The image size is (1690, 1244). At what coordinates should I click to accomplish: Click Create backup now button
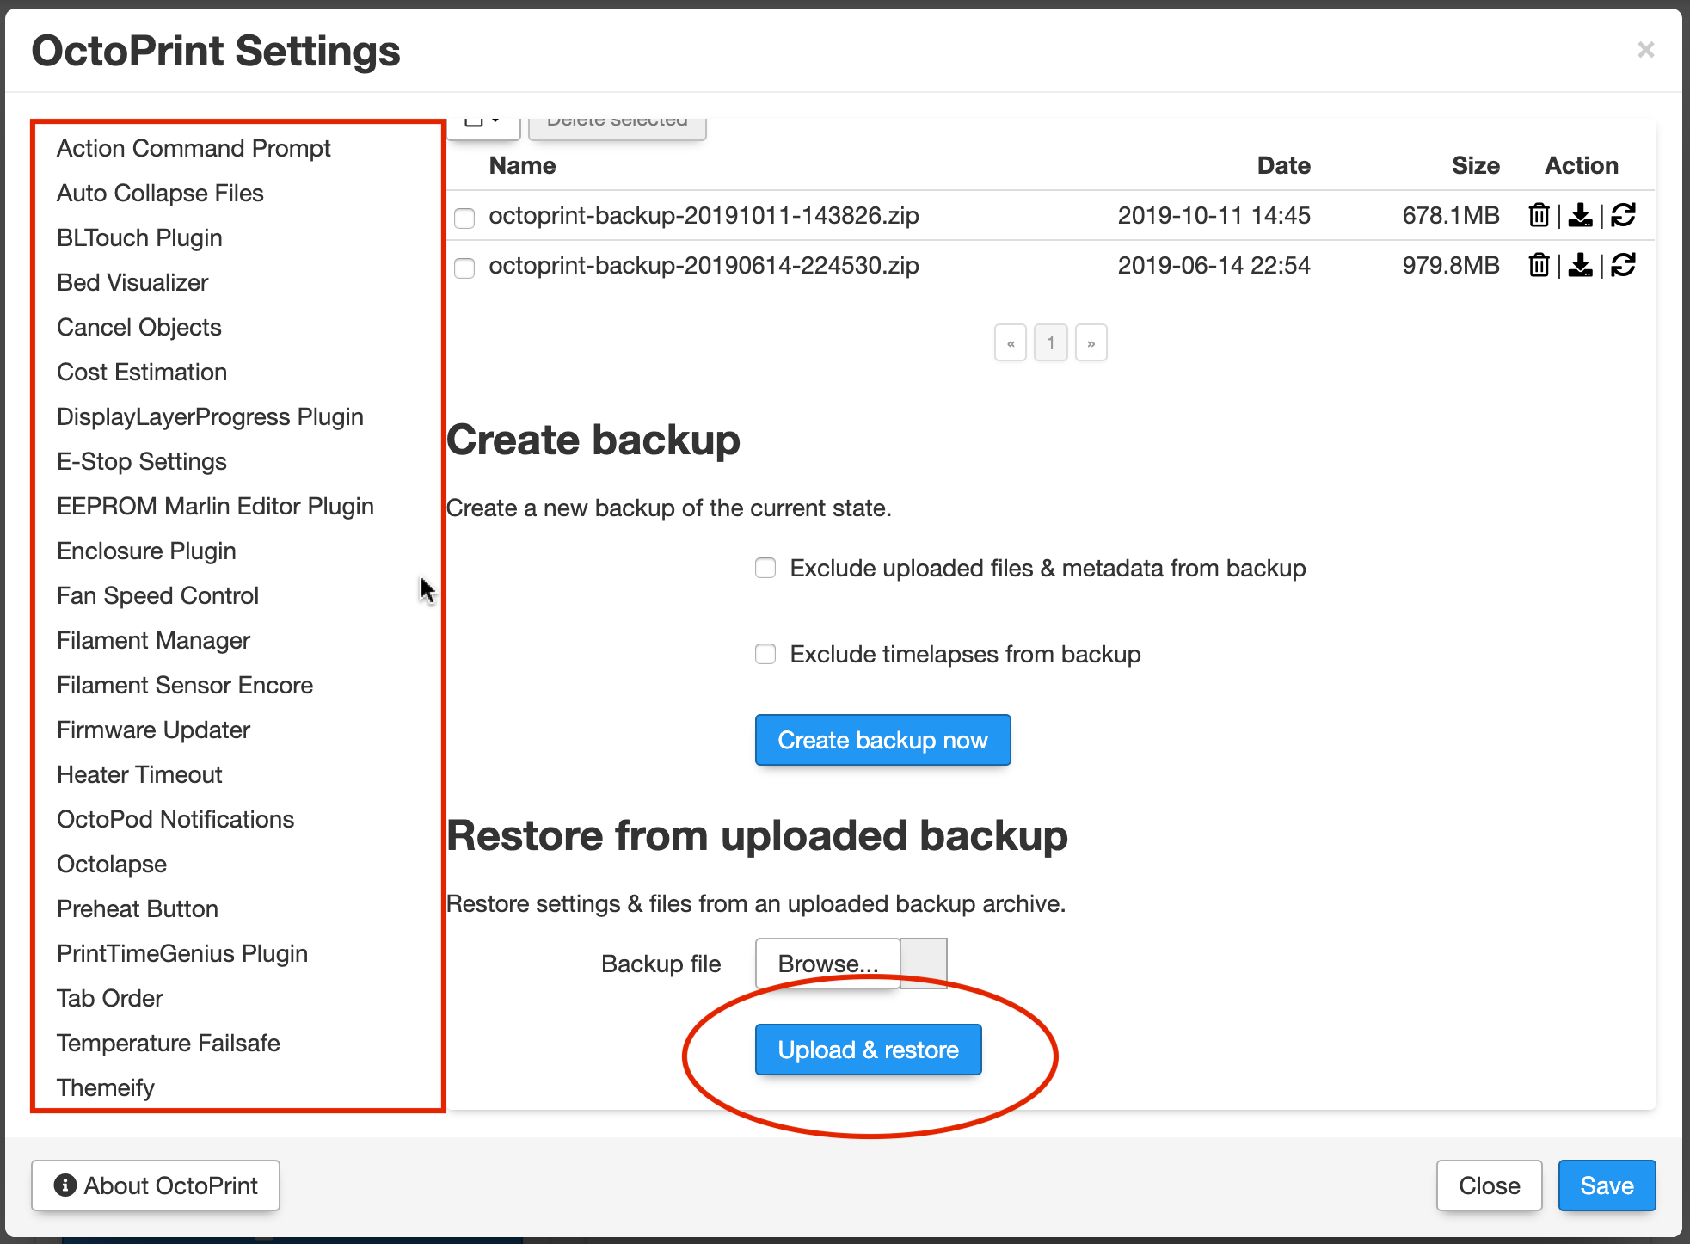882,740
